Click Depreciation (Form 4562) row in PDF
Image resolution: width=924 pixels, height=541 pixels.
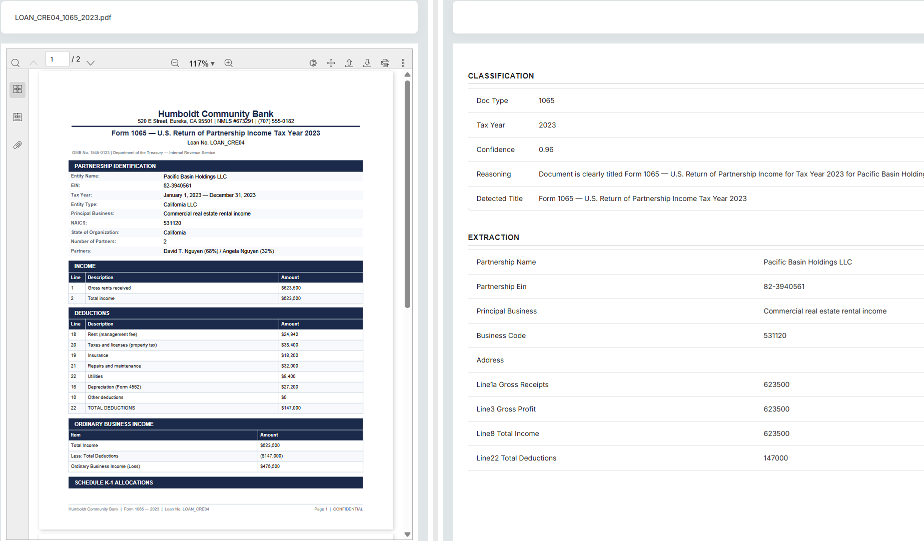pyautogui.click(x=216, y=387)
